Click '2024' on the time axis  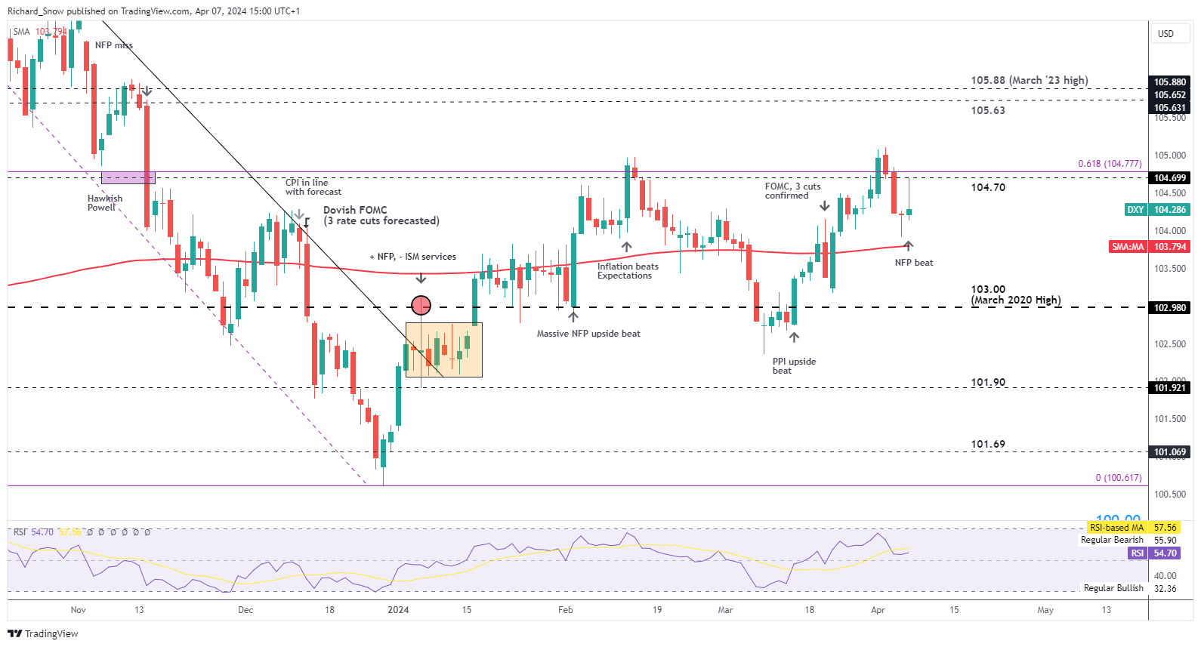pyautogui.click(x=398, y=610)
